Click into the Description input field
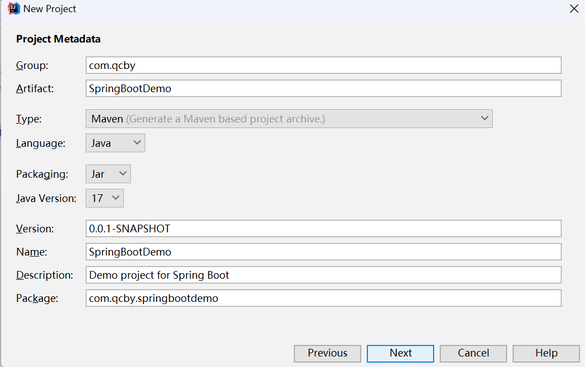Viewport: 585px width, 367px height. click(324, 275)
